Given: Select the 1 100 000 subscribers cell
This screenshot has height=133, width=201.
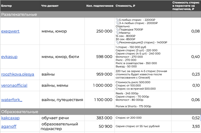Looking at the screenshot, I should (99, 100).
